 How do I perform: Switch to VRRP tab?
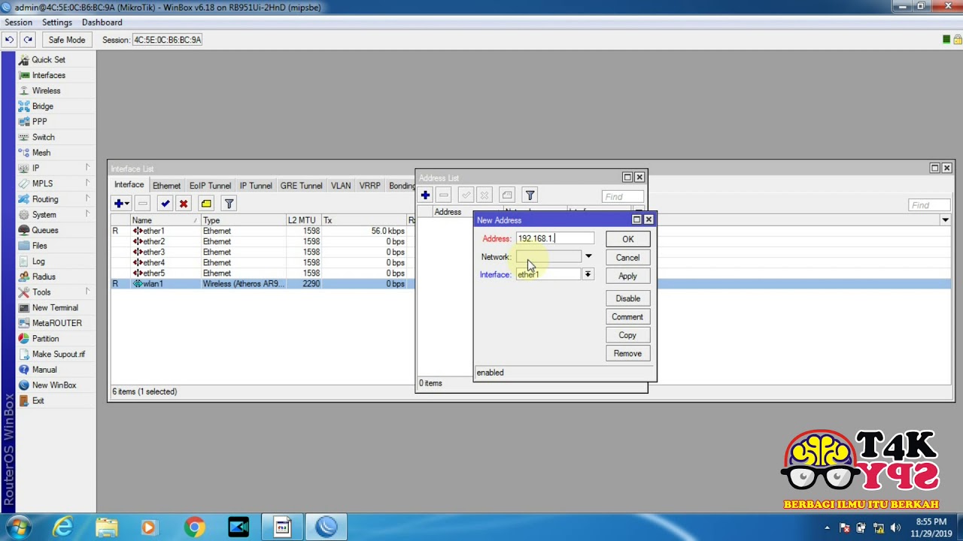tap(369, 186)
